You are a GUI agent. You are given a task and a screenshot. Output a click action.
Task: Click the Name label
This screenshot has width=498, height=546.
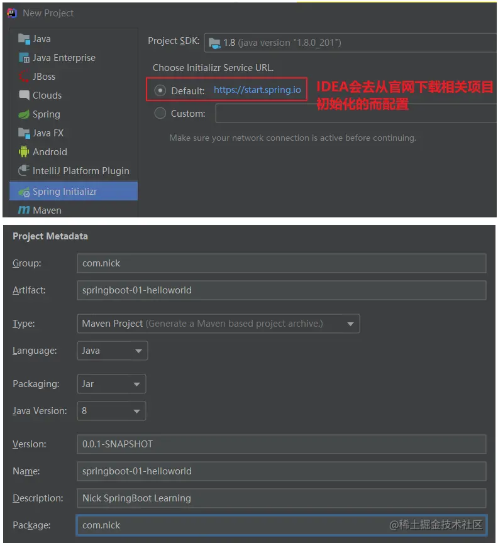[26, 471]
